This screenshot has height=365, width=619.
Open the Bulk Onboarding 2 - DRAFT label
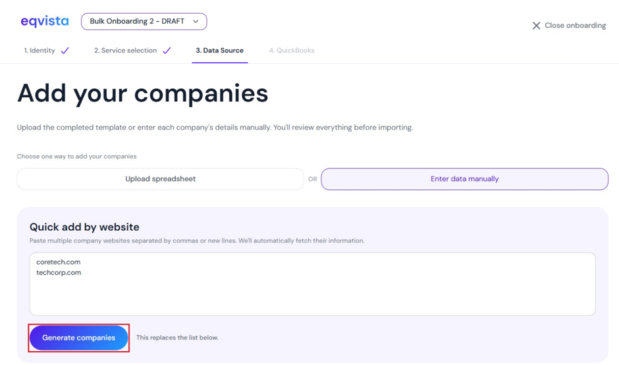pos(137,21)
